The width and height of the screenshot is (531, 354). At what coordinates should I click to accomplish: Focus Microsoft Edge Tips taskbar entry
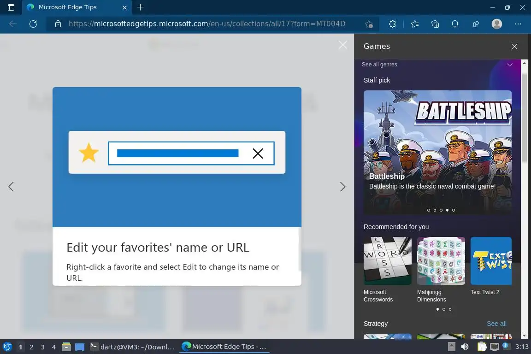point(224,347)
